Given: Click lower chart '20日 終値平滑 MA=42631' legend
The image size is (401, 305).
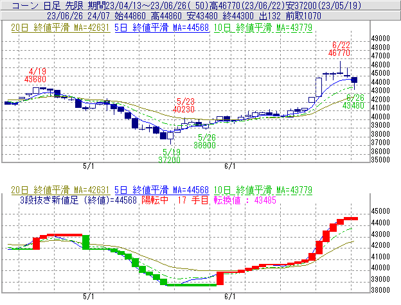Looking at the screenshot, I should 60,190.
